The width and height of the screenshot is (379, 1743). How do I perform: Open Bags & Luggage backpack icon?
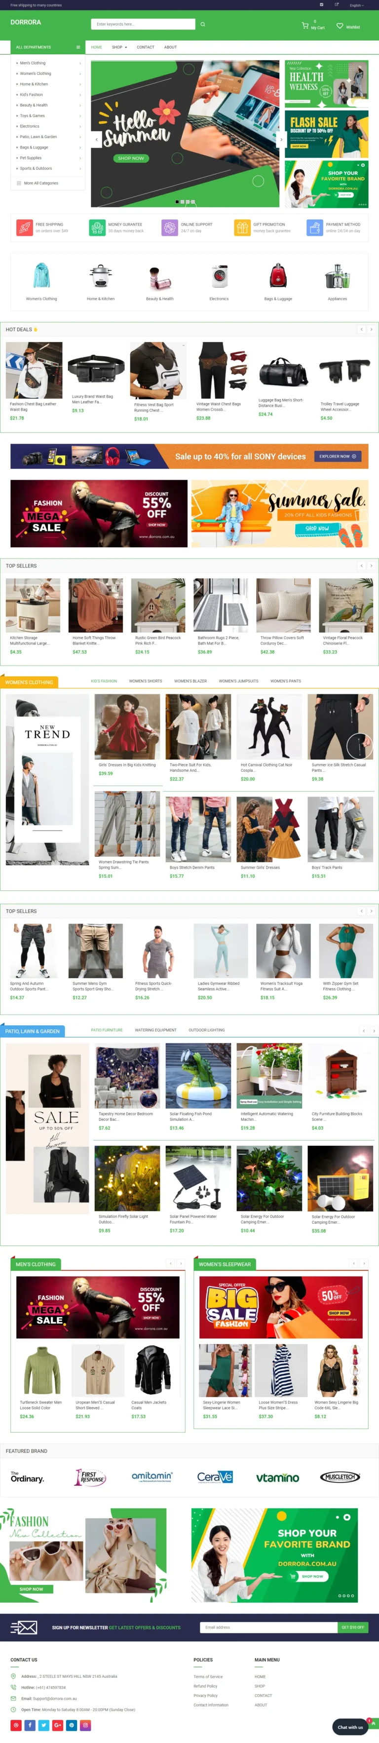click(278, 275)
